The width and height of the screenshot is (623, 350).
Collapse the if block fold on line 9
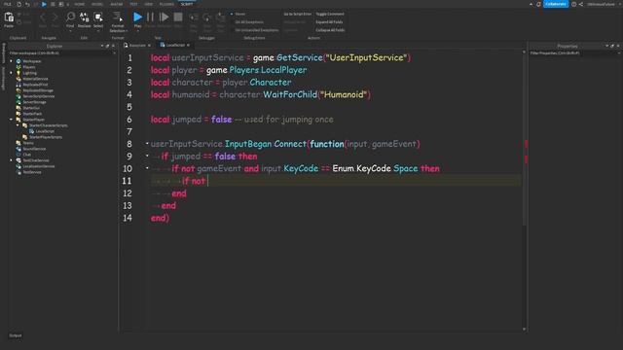(x=147, y=156)
